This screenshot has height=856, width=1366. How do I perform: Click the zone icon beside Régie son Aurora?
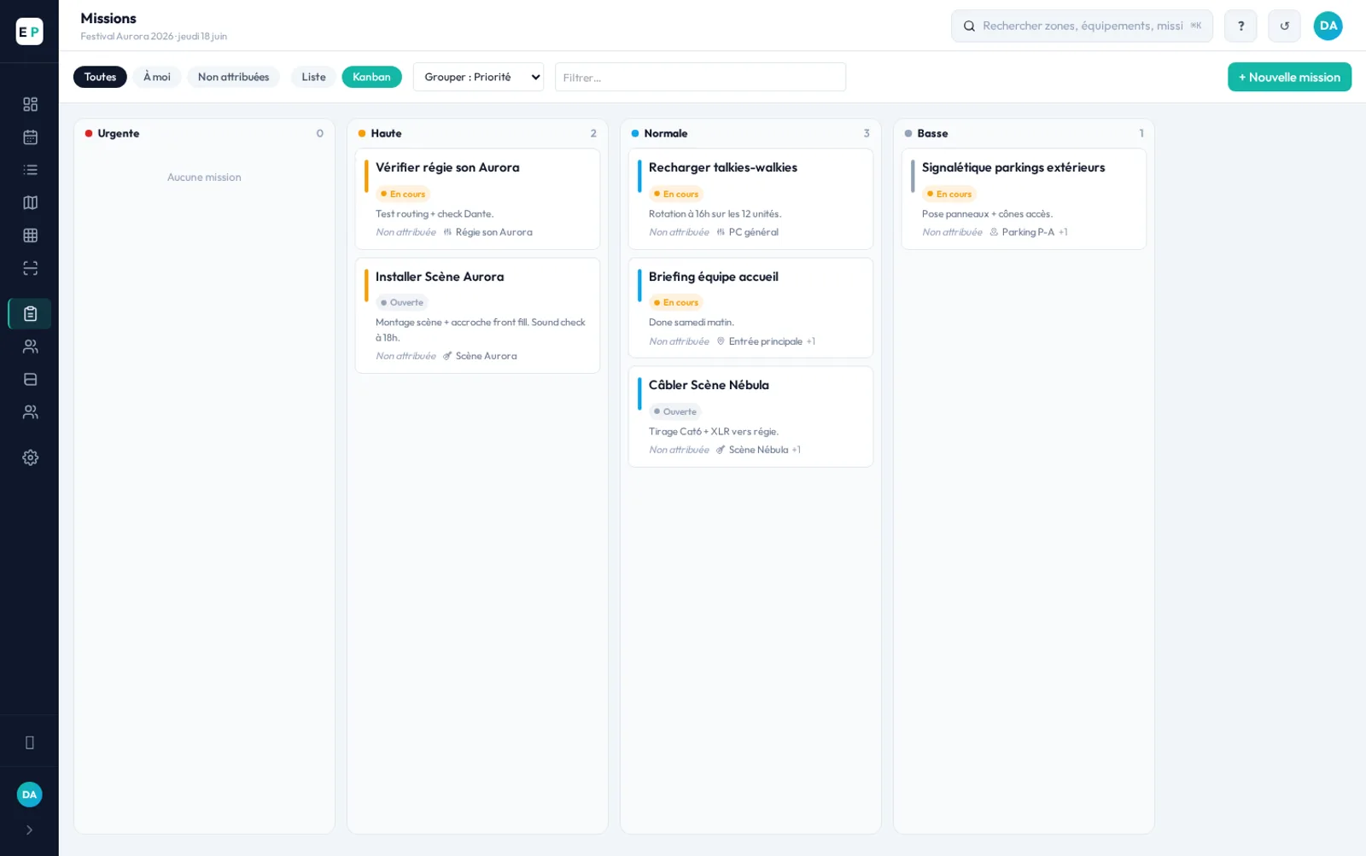tap(447, 232)
